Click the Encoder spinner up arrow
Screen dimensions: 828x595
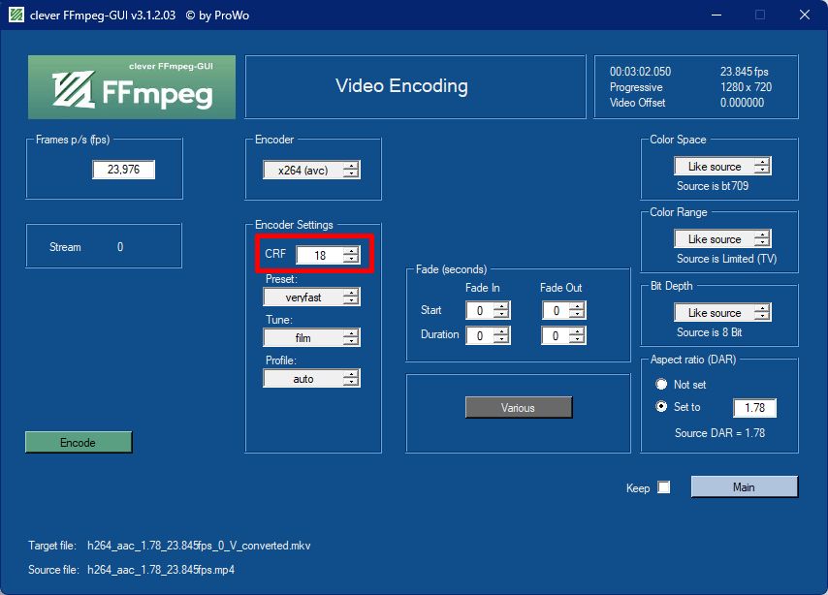point(351,166)
